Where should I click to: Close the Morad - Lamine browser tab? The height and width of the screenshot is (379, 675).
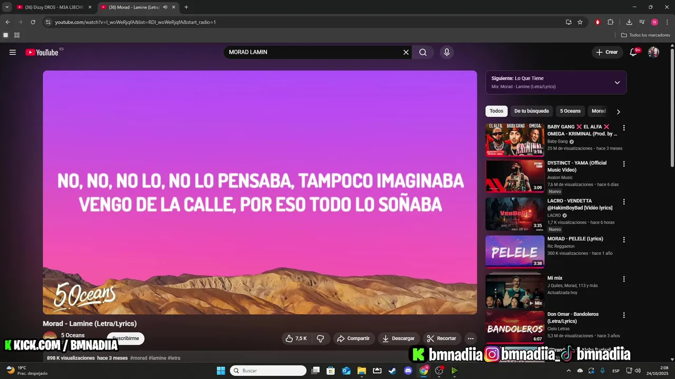tap(173, 7)
